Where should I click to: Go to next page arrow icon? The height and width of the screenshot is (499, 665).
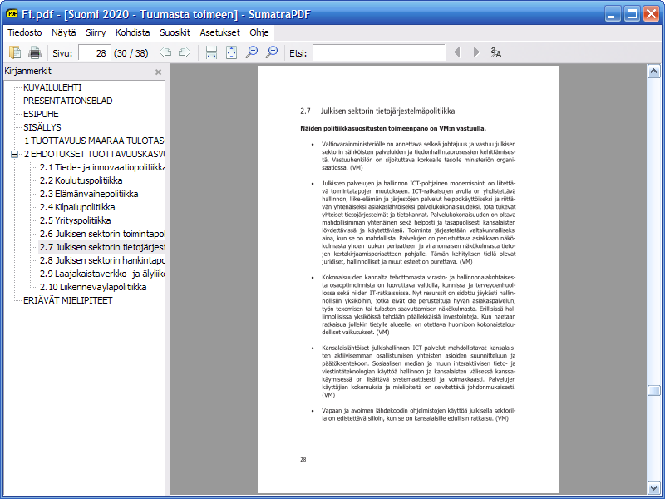[x=185, y=52]
